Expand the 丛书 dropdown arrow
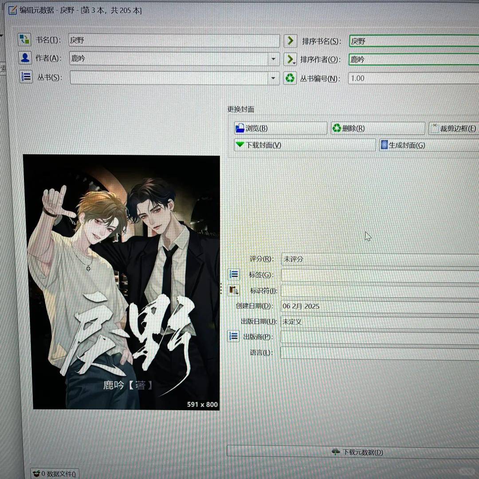Viewport: 479px width, 479px height. [x=273, y=78]
